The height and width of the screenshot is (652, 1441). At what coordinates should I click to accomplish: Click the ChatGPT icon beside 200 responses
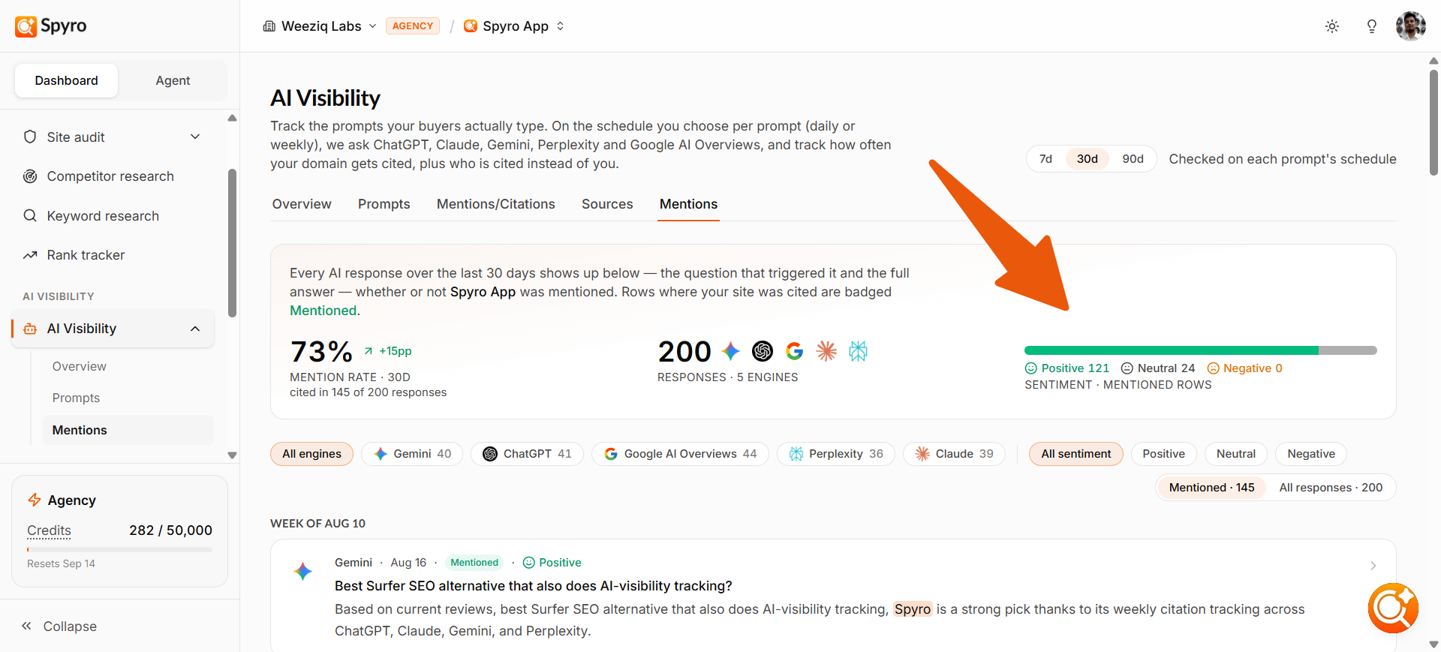[763, 350]
